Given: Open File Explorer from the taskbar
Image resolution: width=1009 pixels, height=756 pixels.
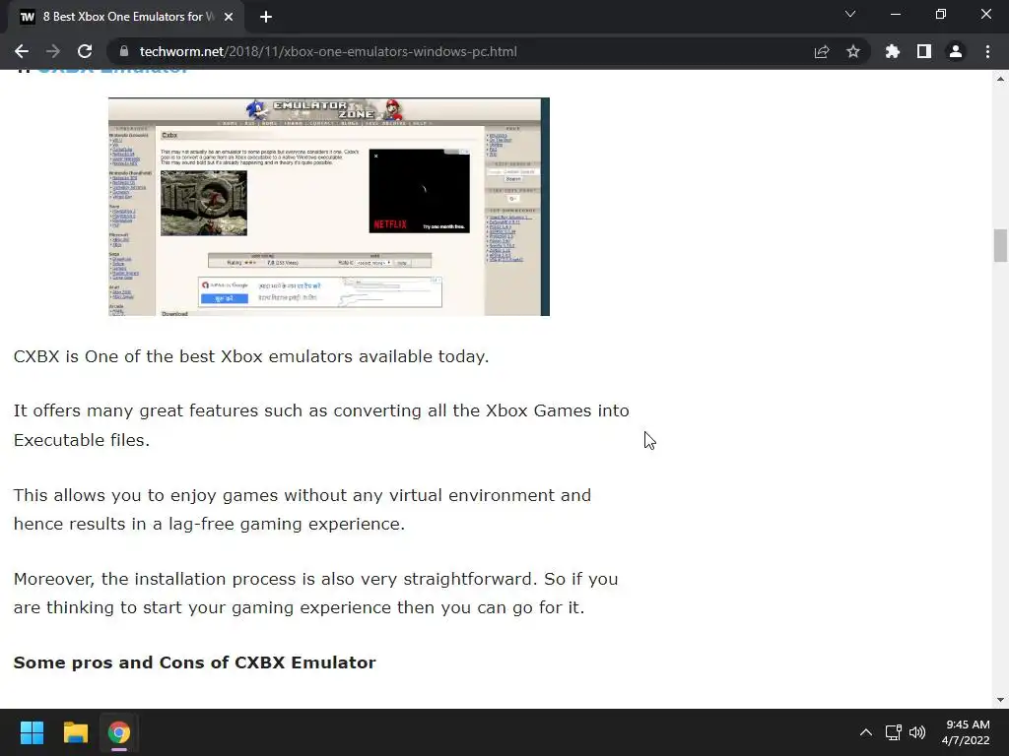Looking at the screenshot, I should coord(75,732).
